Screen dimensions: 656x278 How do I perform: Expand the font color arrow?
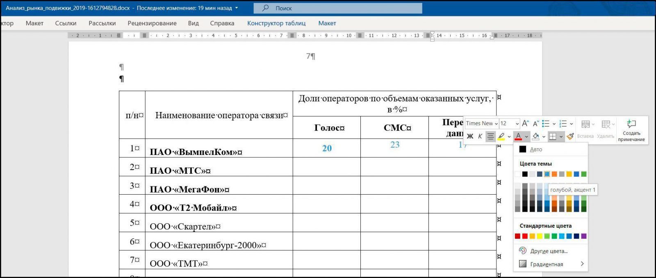click(526, 137)
